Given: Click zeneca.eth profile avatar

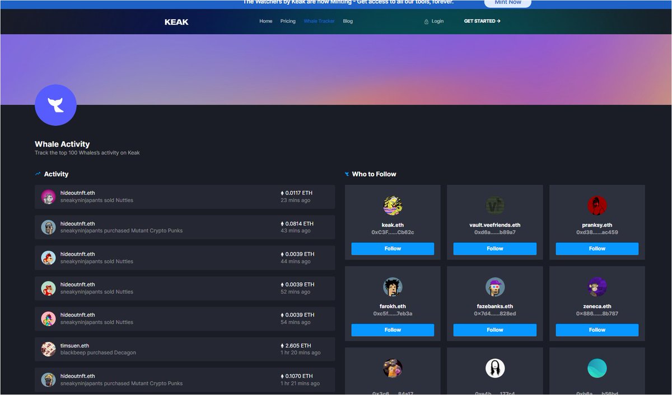Looking at the screenshot, I should (597, 287).
